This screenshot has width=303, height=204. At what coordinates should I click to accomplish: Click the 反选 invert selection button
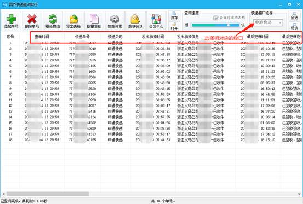pos(294,26)
